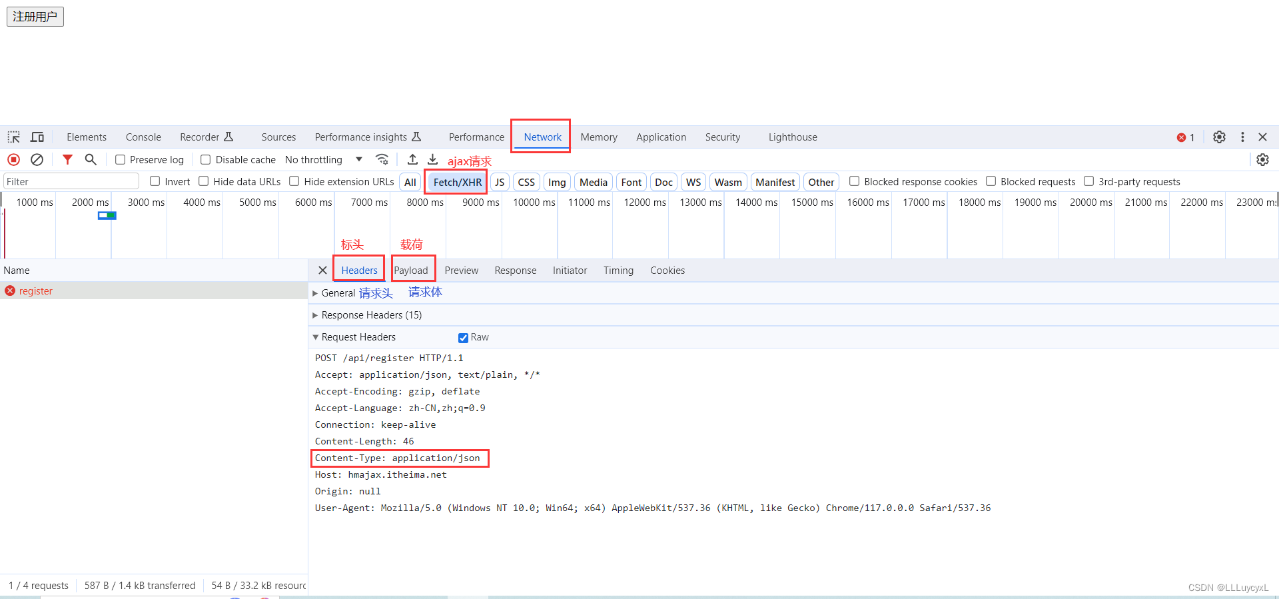Filter requests by Media
1279x599 pixels.
point(594,182)
